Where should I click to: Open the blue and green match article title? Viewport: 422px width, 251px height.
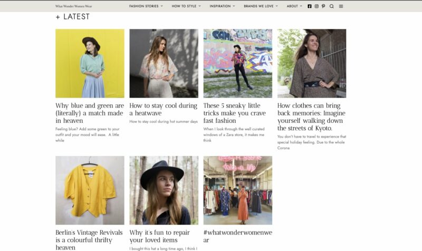(90, 113)
